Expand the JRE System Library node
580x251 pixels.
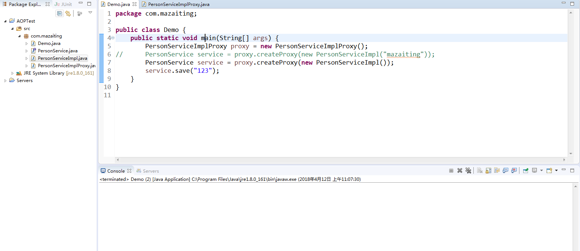coord(12,73)
